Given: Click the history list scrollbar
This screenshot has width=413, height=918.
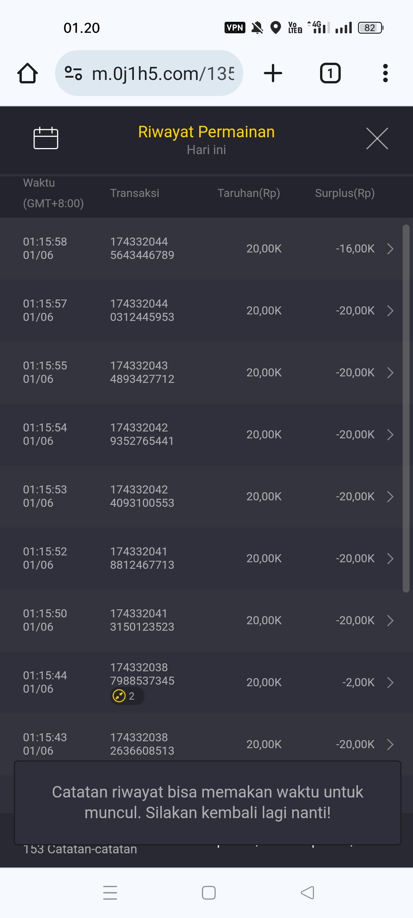Looking at the screenshot, I should (x=406, y=409).
